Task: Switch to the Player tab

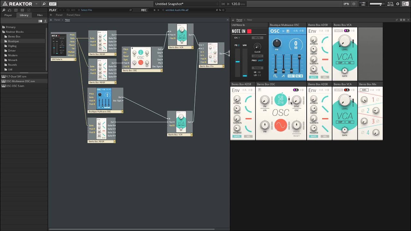Action: click(8, 15)
